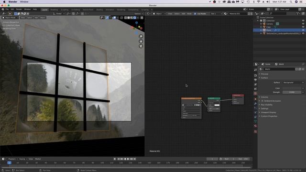Viewport: 306px width, 172px height.
Task: Click the Image Texture node header
Action: pyautogui.click(x=191, y=98)
